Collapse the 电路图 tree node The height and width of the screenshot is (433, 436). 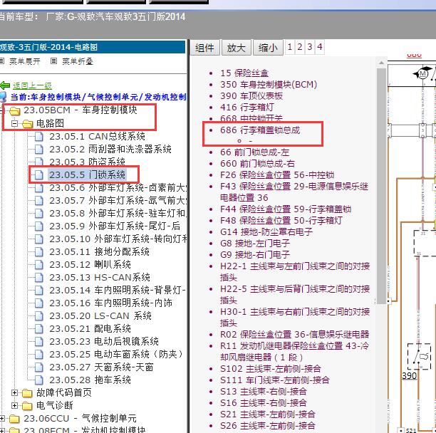coord(14,123)
